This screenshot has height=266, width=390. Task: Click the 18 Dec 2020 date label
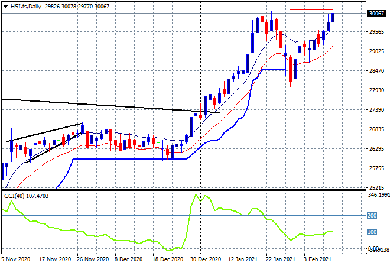coord(167,259)
